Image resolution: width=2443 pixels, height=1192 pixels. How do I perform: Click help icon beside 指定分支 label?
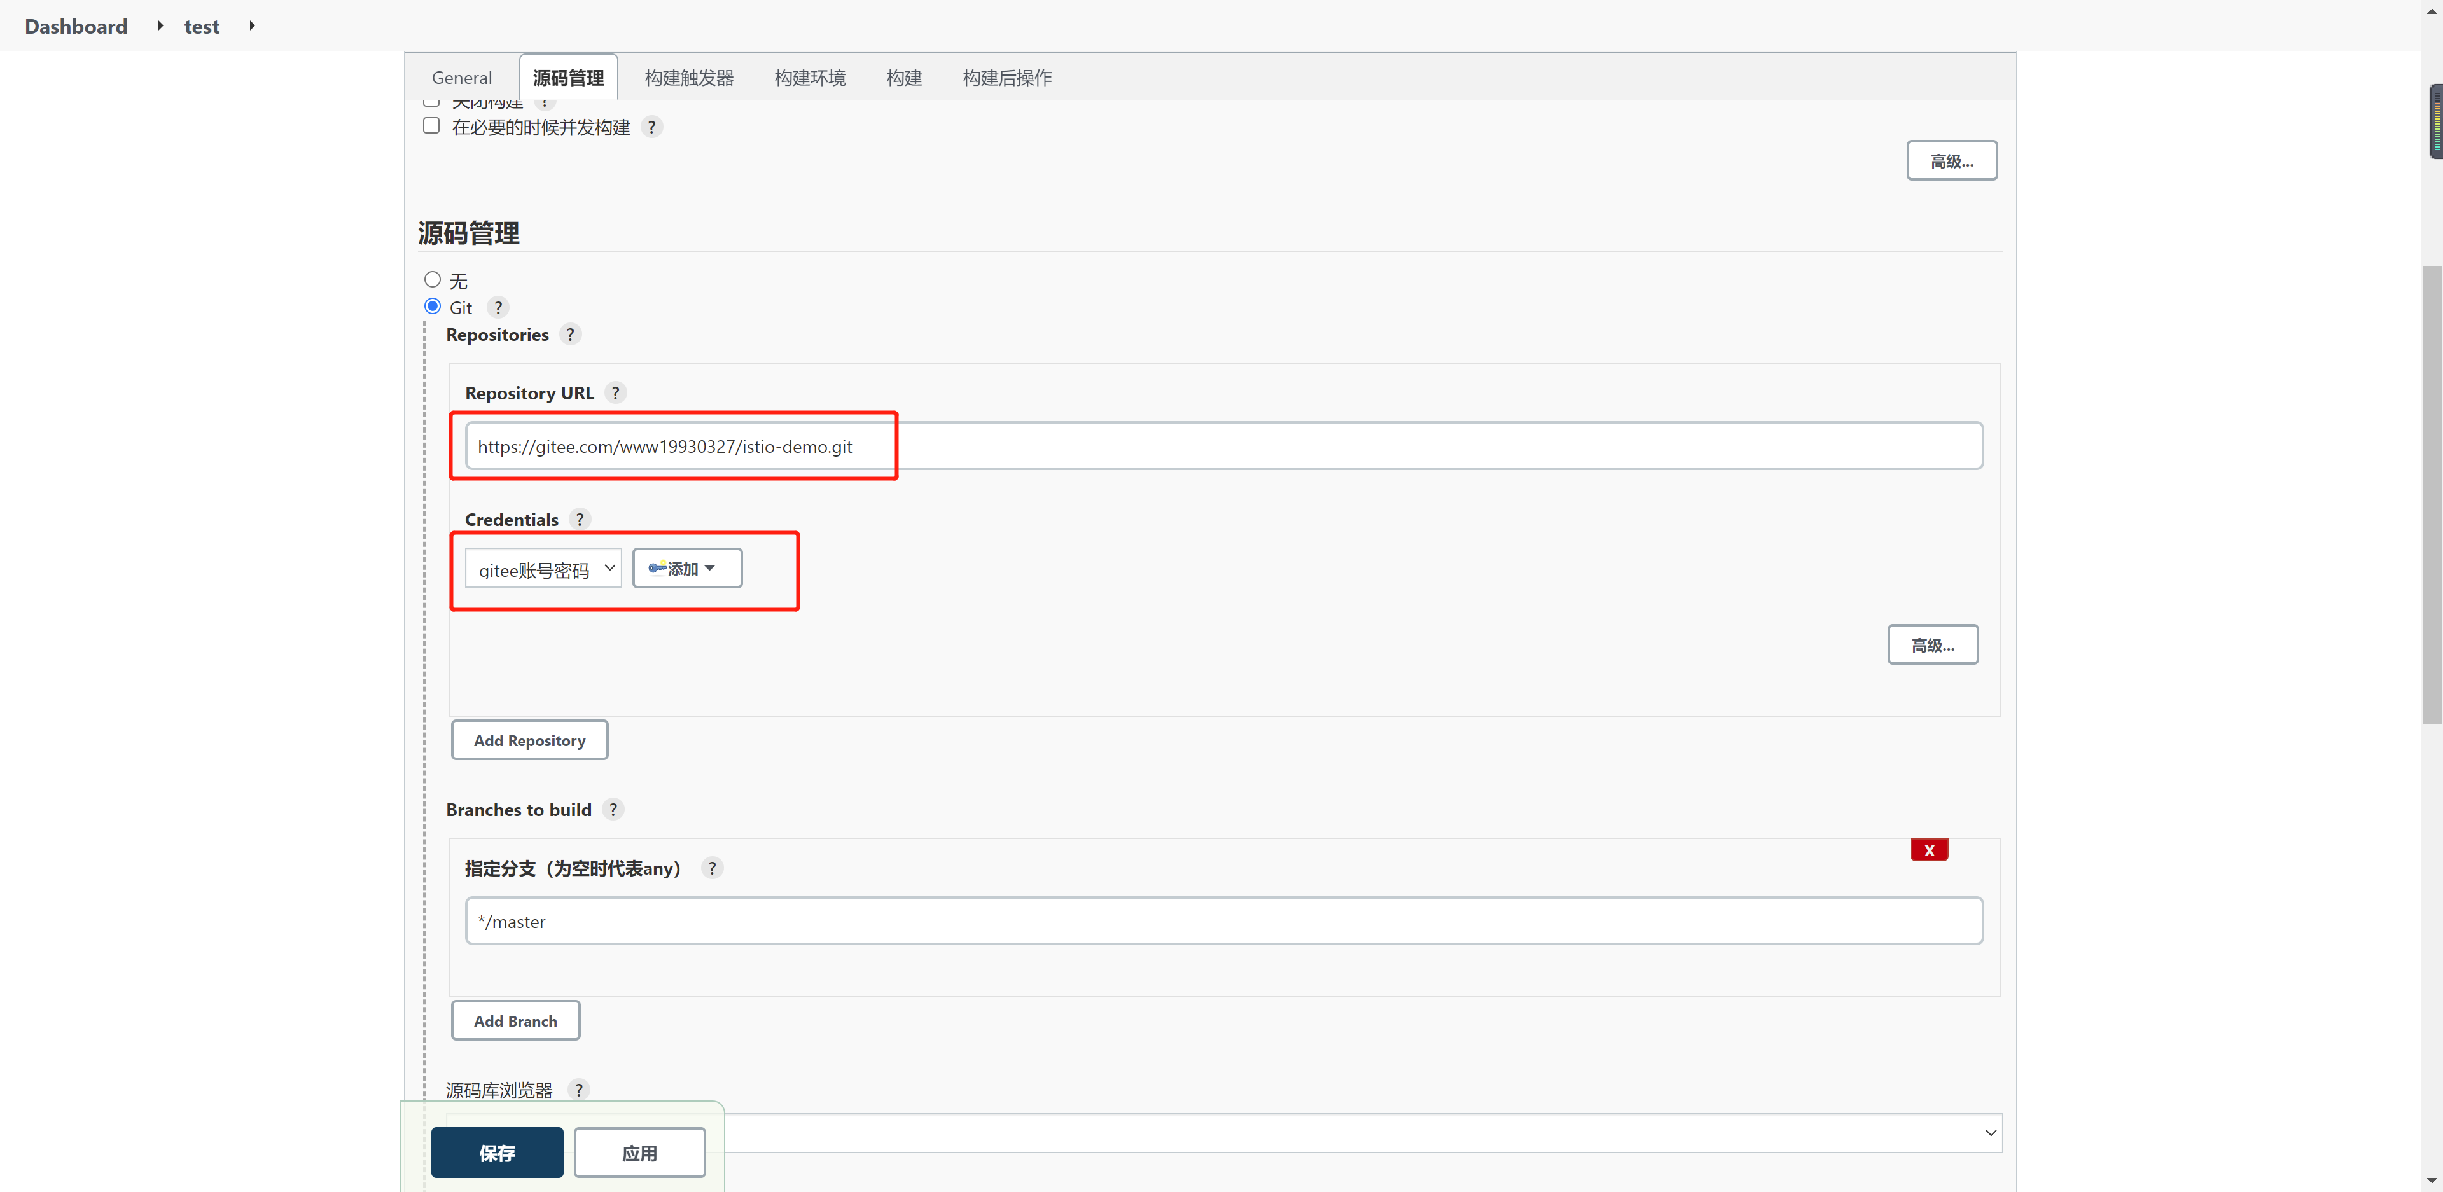coord(713,868)
